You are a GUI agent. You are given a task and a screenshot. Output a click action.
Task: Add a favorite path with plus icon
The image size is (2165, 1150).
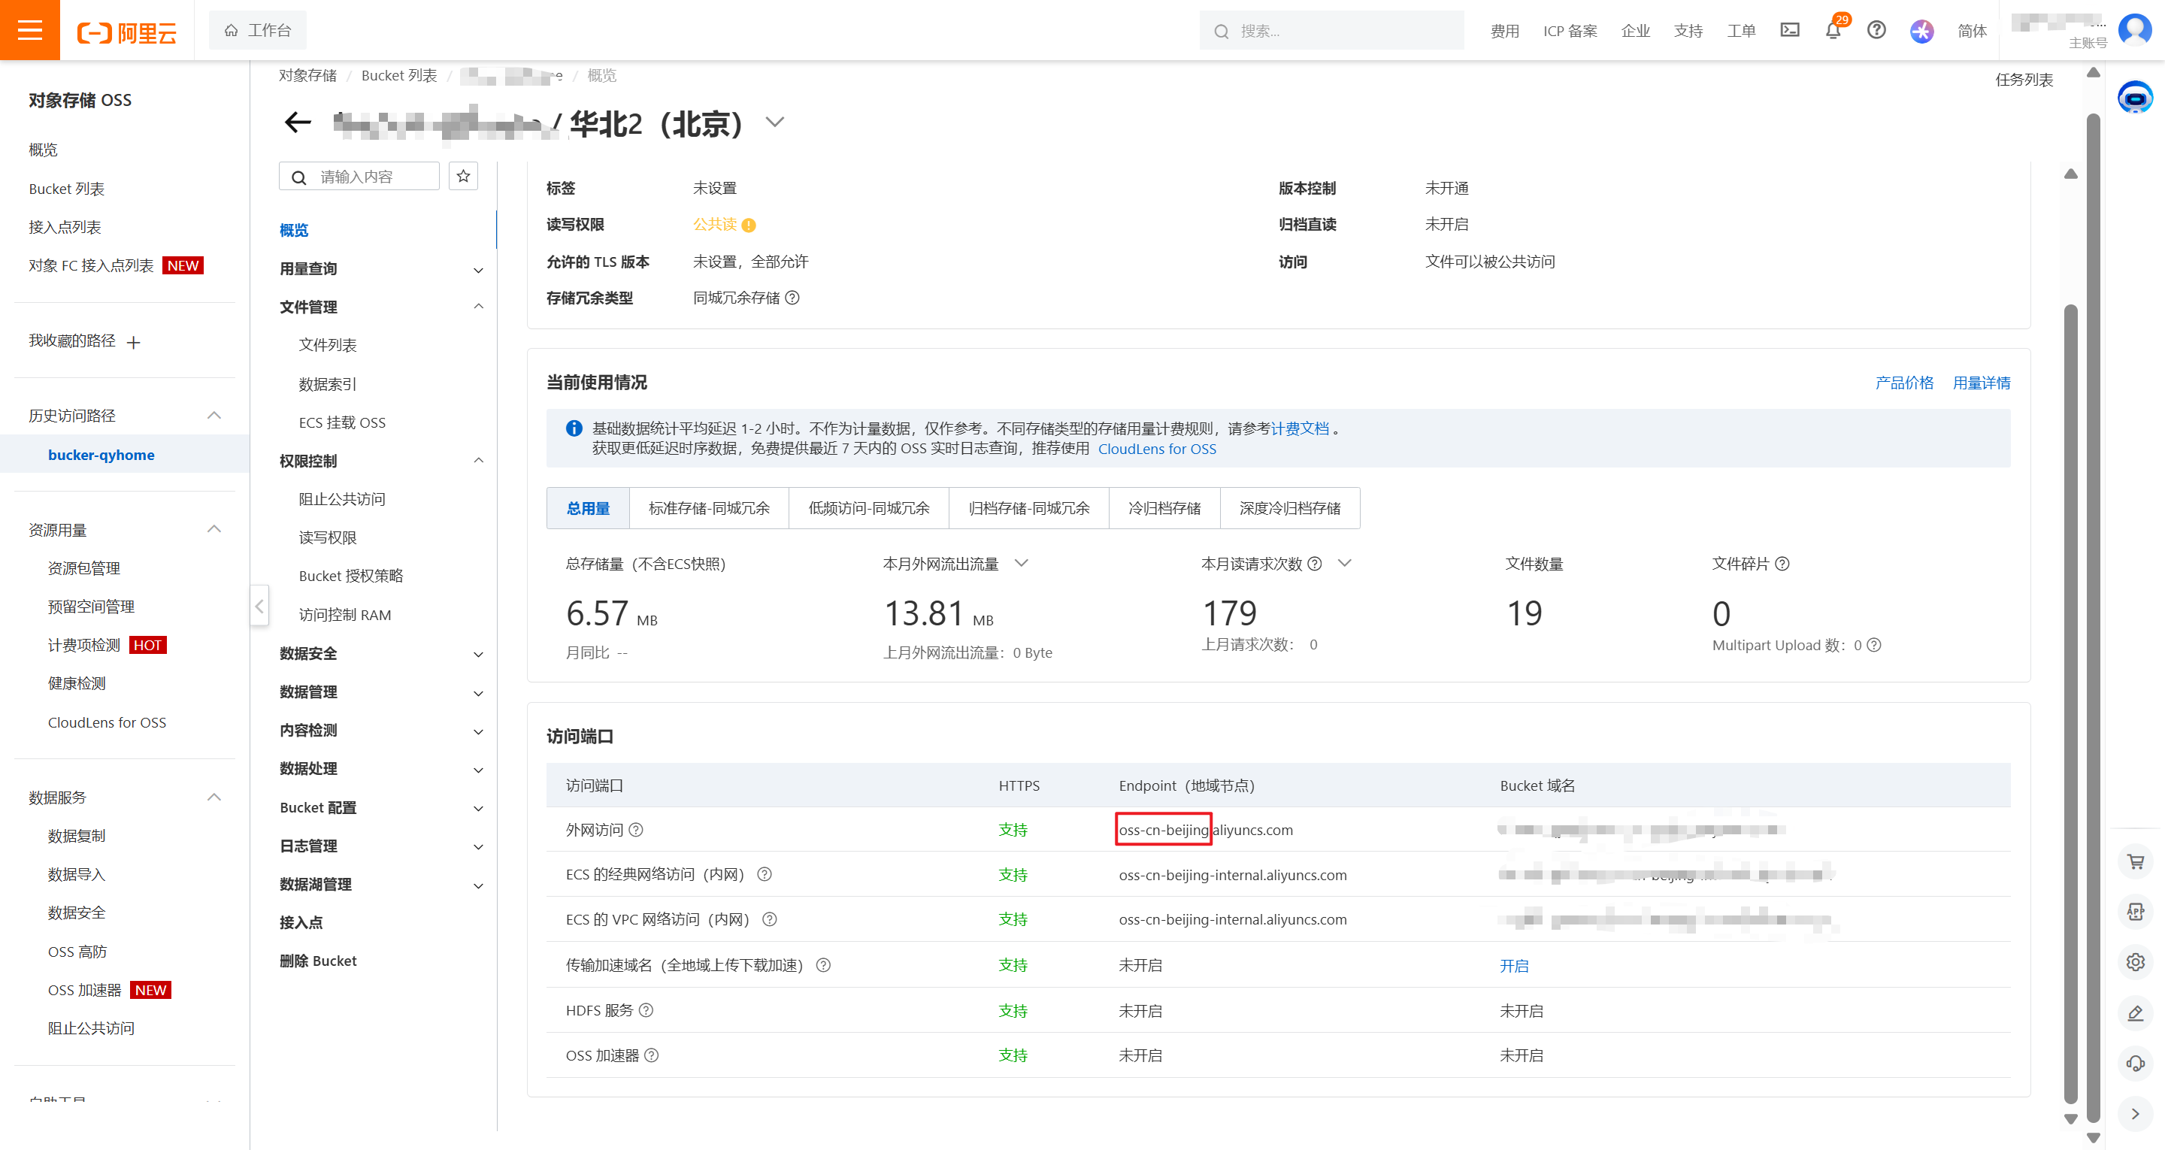click(133, 342)
